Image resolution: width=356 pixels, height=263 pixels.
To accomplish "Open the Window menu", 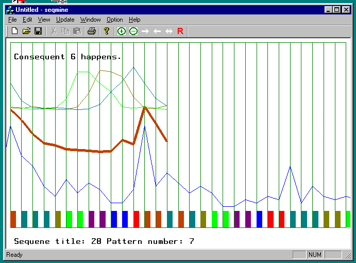I will point(90,20).
